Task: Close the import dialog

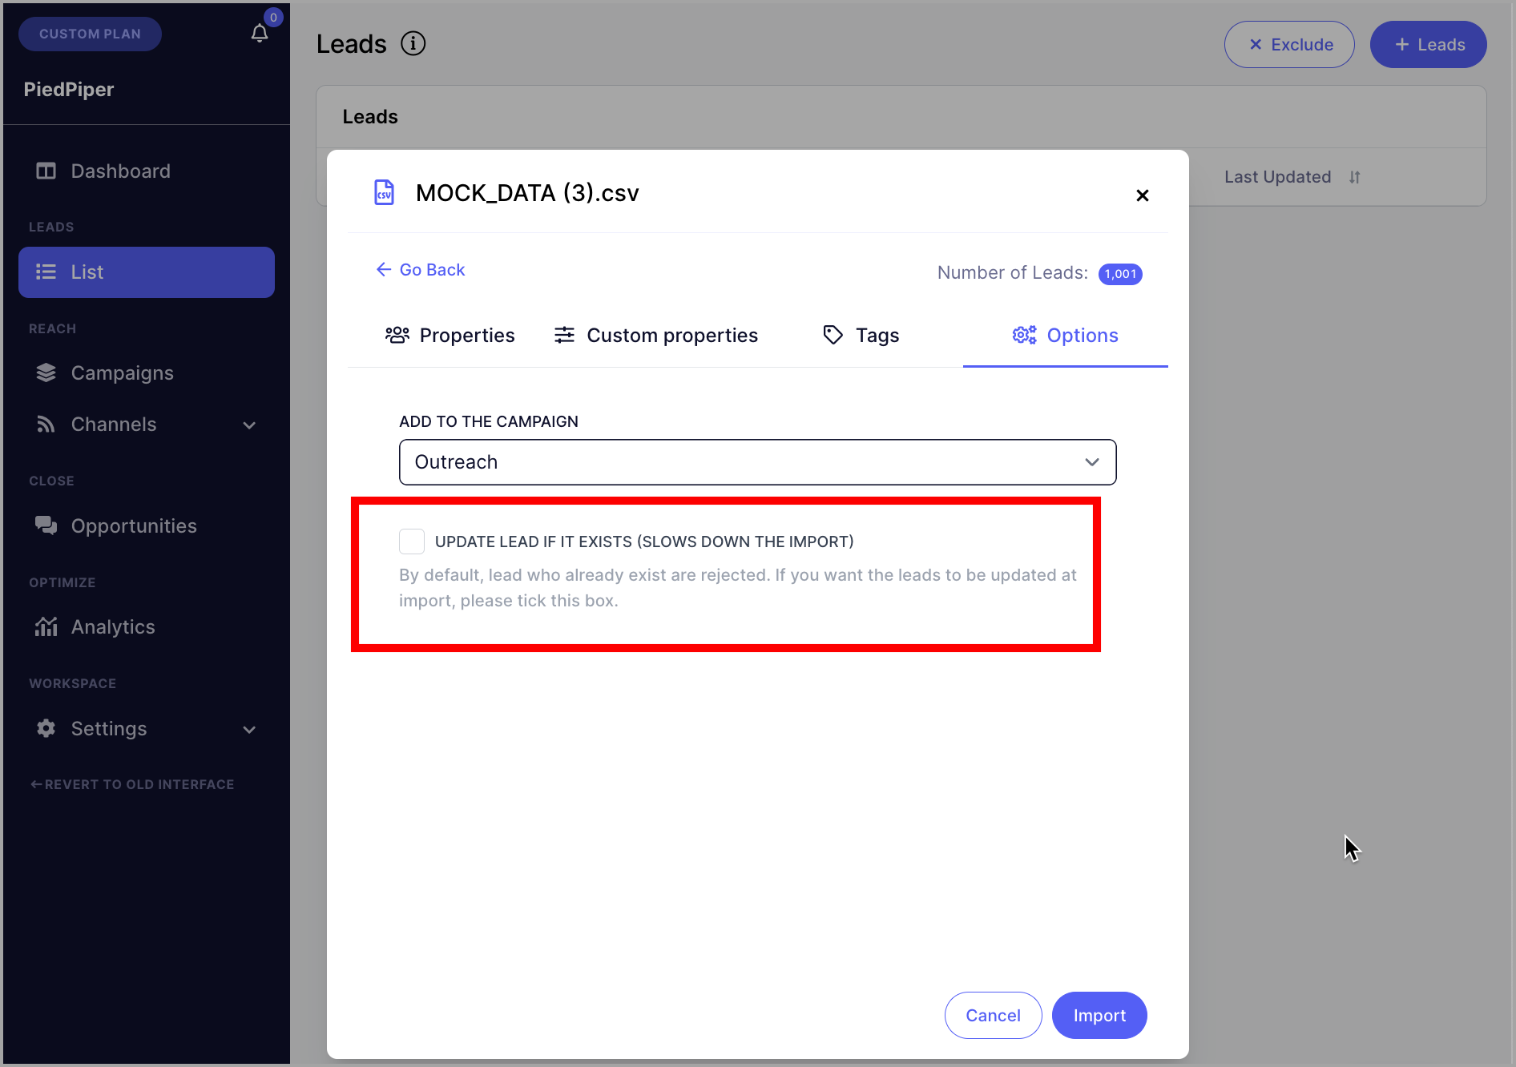Action: [1143, 195]
